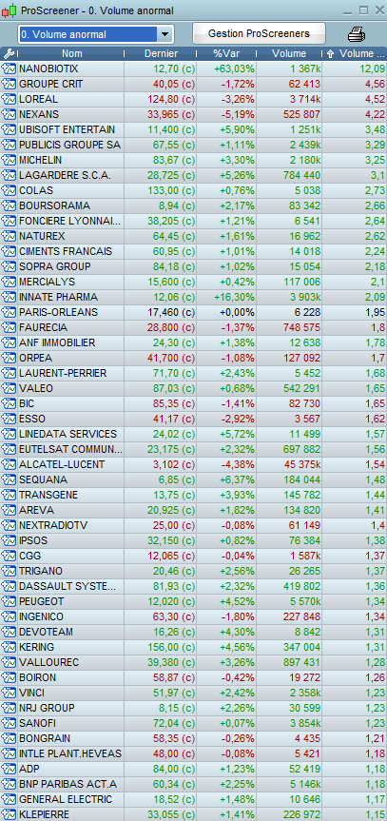Select the BIC name cell
Viewport: 387px width, 821px height.
pyautogui.click(x=70, y=403)
